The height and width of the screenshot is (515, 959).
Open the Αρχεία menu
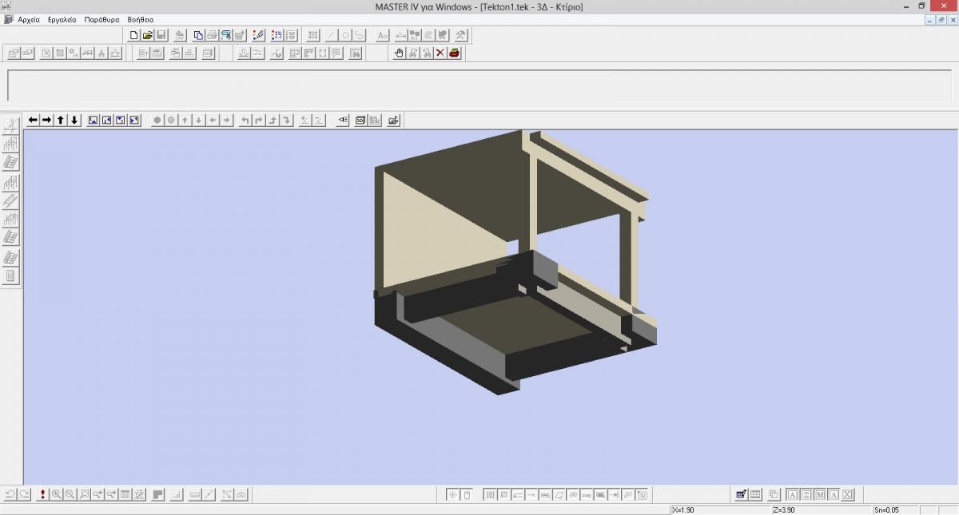tap(29, 19)
